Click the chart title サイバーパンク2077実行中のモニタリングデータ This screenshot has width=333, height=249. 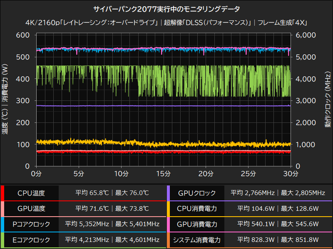coord(166,9)
